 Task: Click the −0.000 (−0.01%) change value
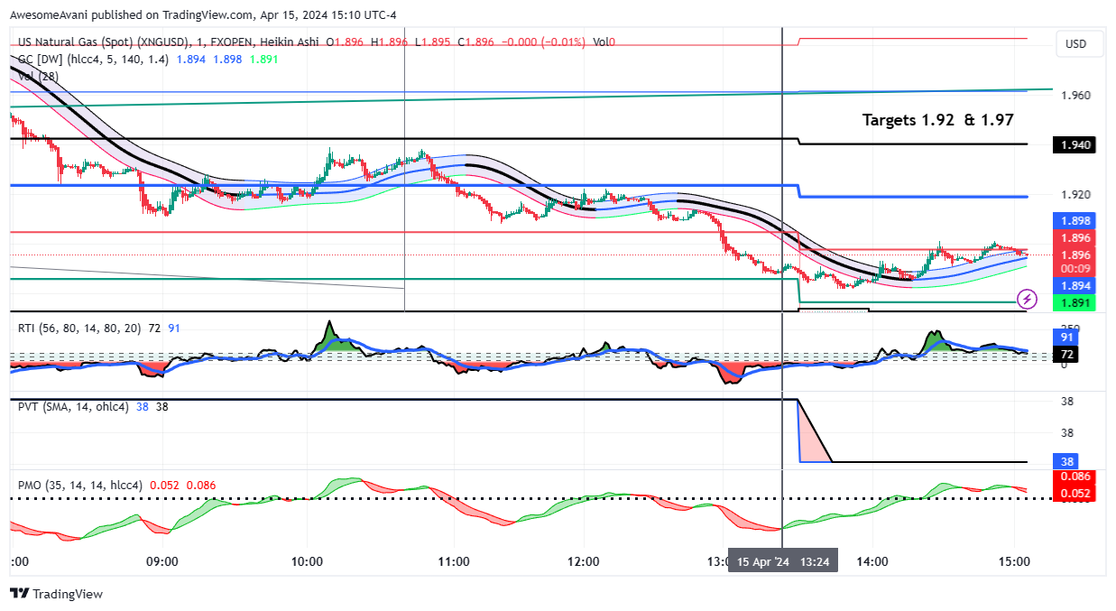point(543,42)
